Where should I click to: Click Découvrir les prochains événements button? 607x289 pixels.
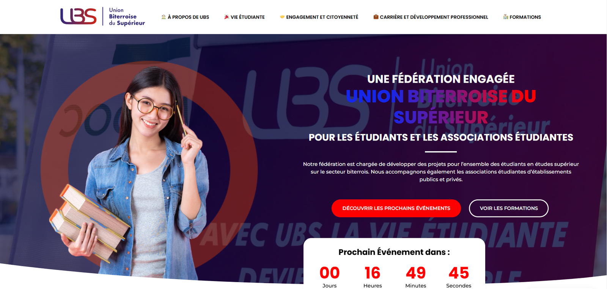[x=396, y=208]
